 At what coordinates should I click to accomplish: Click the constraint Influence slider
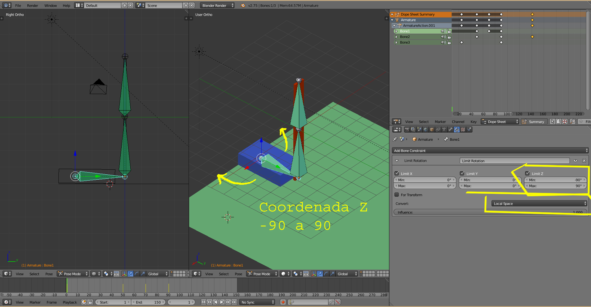point(490,212)
